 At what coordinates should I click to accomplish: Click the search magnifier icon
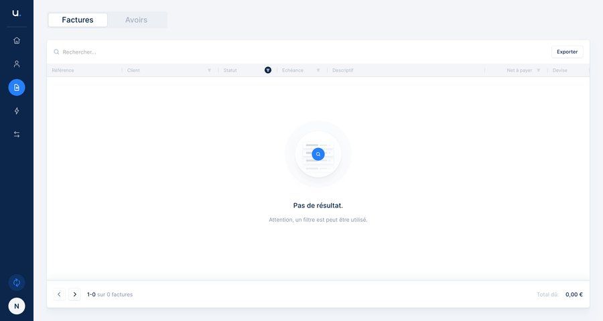click(56, 52)
